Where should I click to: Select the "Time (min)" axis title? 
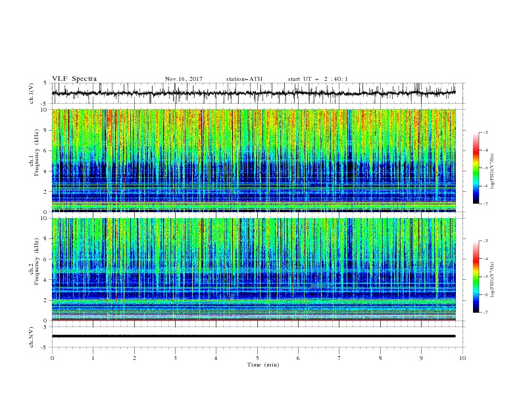coord(263,365)
